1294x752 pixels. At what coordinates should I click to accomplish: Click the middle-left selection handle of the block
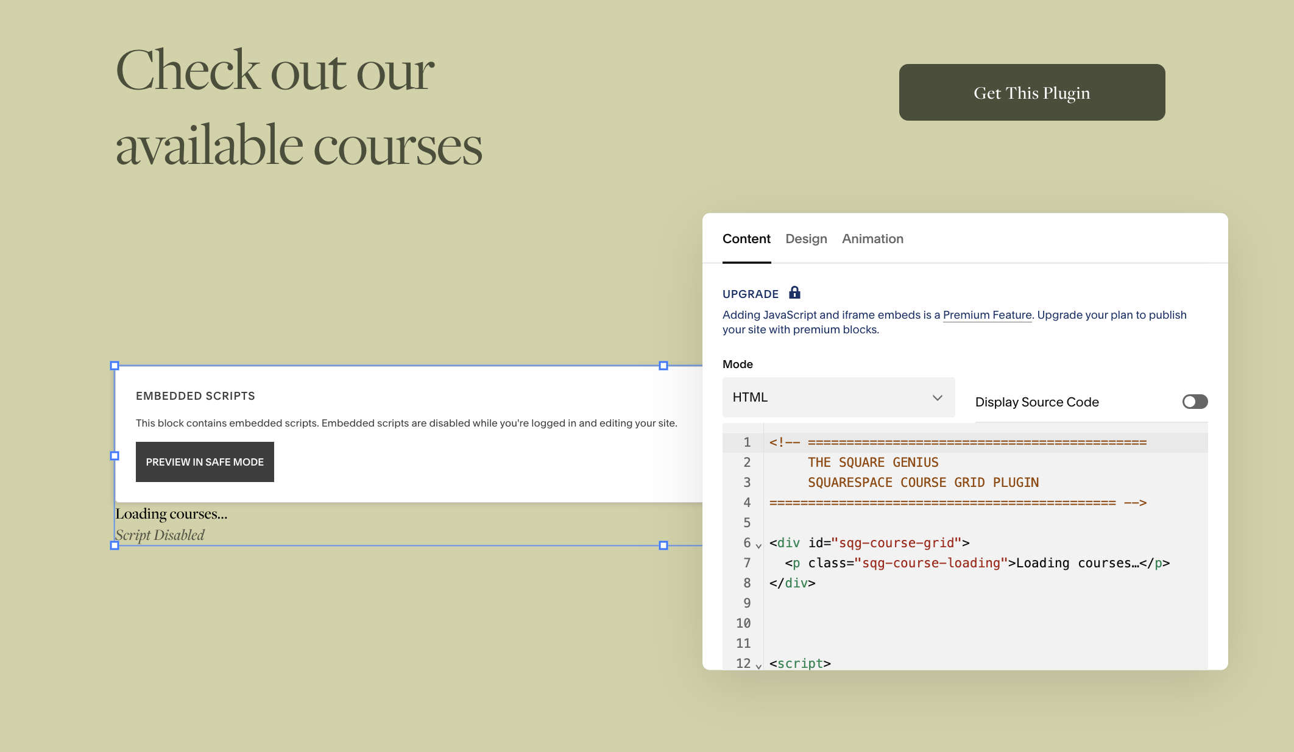[x=115, y=456]
